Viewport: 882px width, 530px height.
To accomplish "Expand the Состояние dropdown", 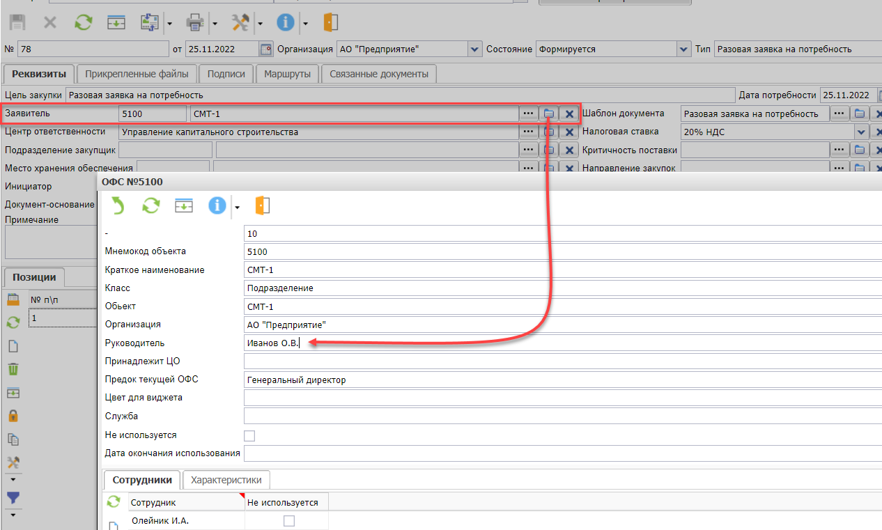I will click(683, 49).
